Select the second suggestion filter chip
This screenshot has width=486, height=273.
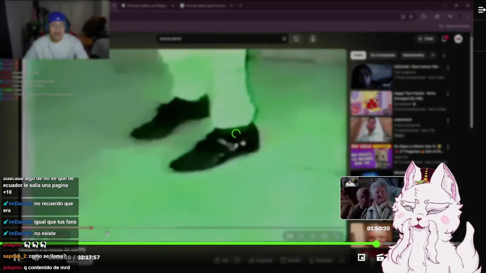(x=383, y=55)
